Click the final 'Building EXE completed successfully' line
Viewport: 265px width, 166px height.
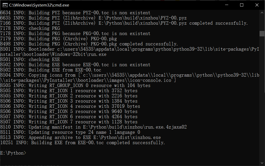point(82,143)
